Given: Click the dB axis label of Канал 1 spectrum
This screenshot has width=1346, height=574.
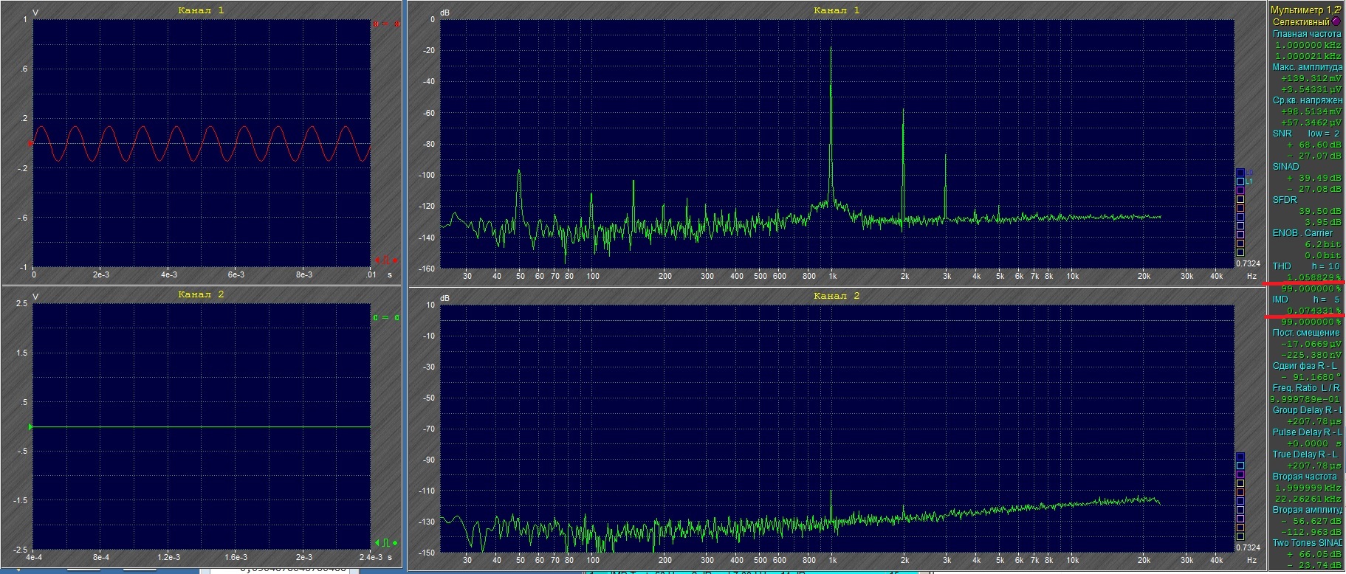Looking at the screenshot, I should point(444,13).
